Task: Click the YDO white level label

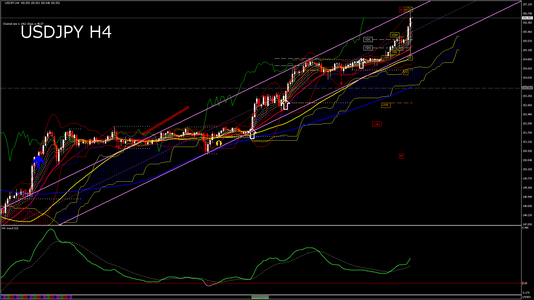Action: (x=368, y=48)
